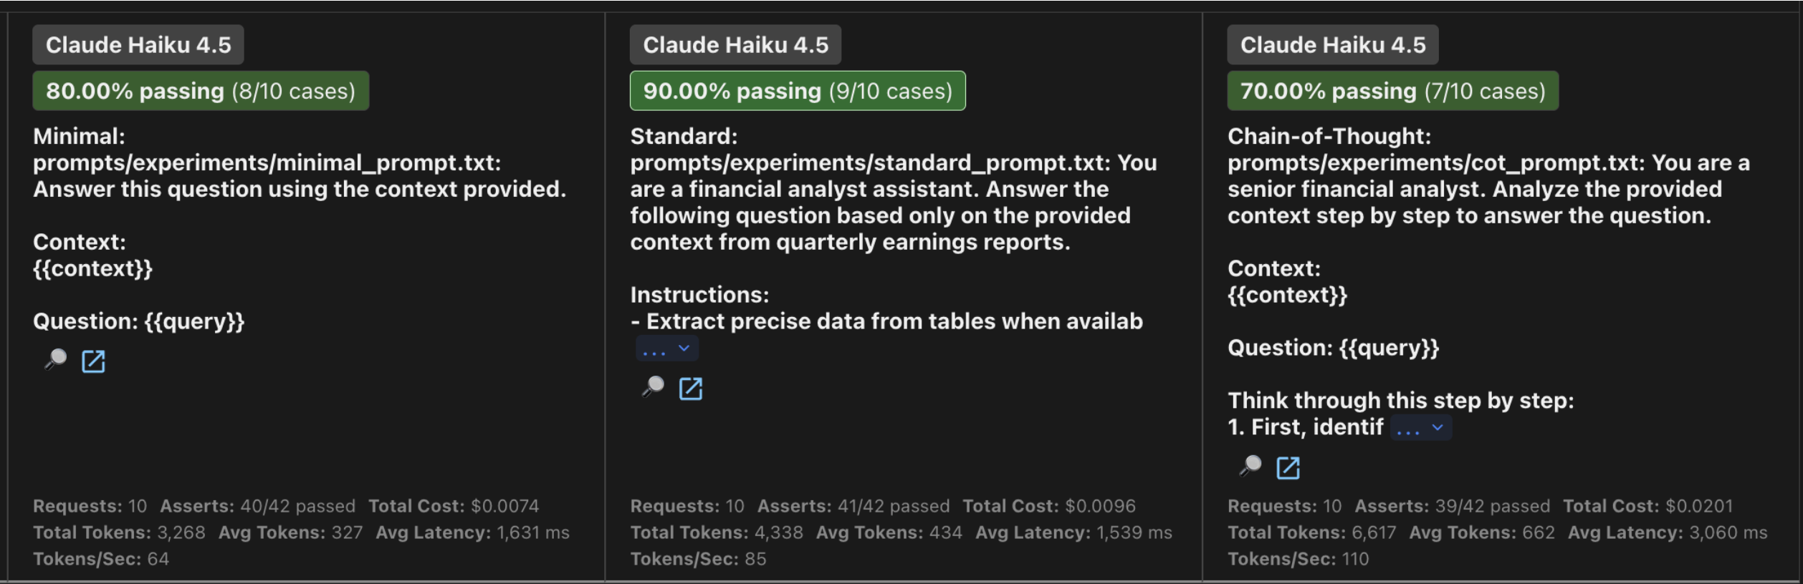Image resolution: width=1803 pixels, height=584 pixels.
Task: Click the 90.00% passing badge
Action: [x=797, y=90]
